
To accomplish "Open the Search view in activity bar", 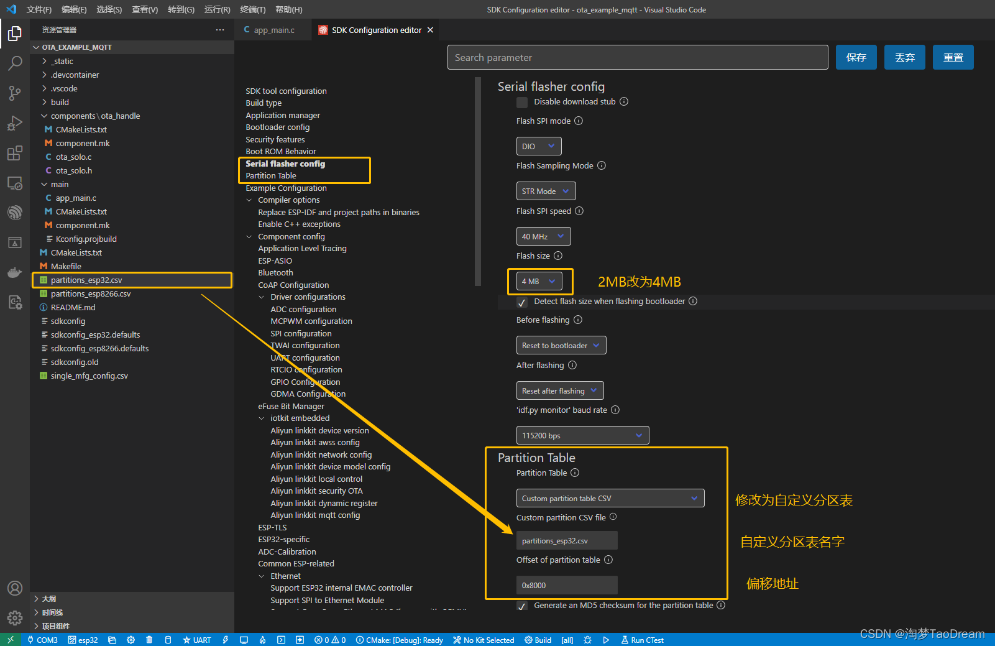I will click(15, 63).
